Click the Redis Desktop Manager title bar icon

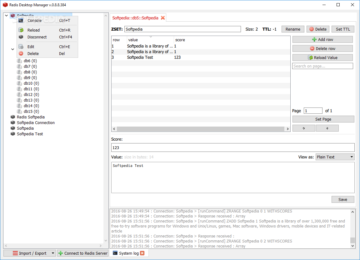point(5,5)
